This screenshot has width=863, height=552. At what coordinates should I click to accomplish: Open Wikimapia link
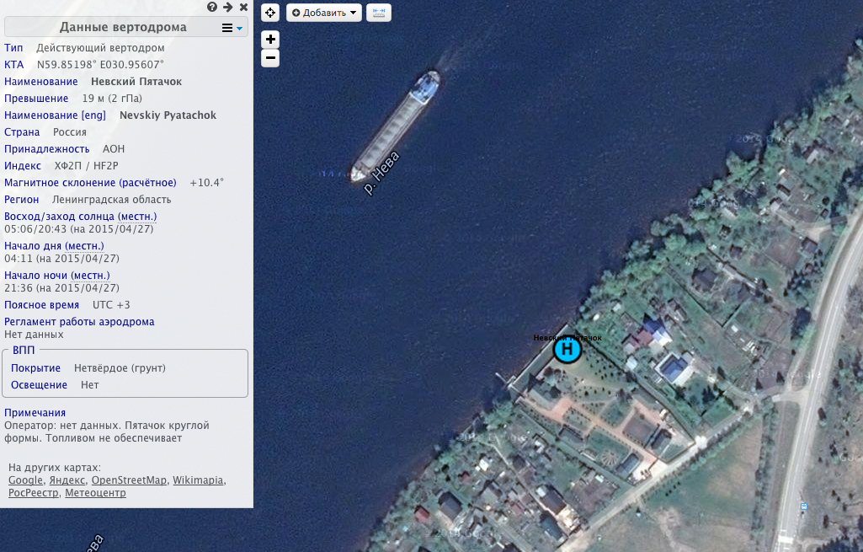coord(198,480)
